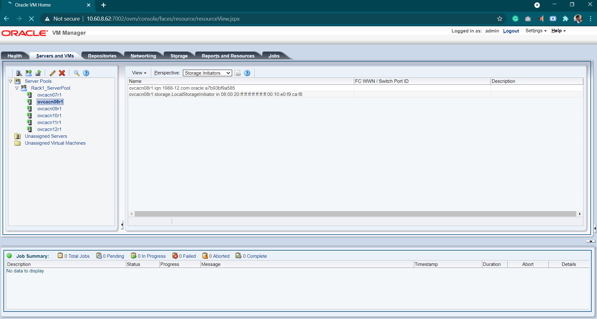The width and height of the screenshot is (597, 319).
Task: Stop page loading with the X button
Action: tap(31, 19)
